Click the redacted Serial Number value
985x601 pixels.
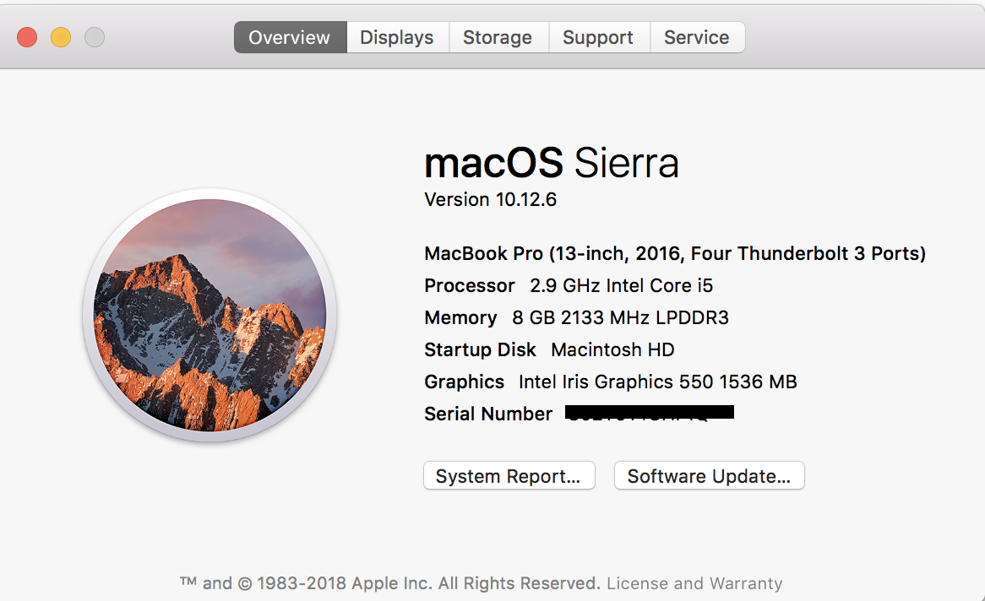[649, 413]
